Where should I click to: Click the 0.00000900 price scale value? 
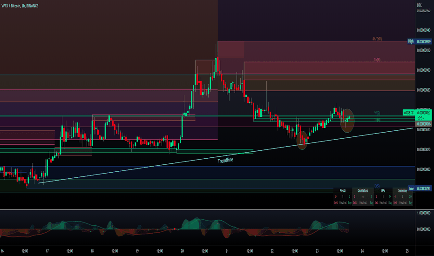click(424, 70)
